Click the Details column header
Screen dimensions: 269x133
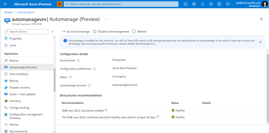pyautogui.click(x=207, y=103)
